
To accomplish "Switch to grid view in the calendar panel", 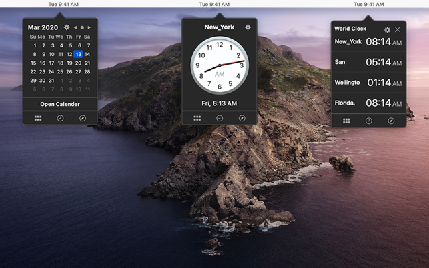I will pyautogui.click(x=38, y=118).
